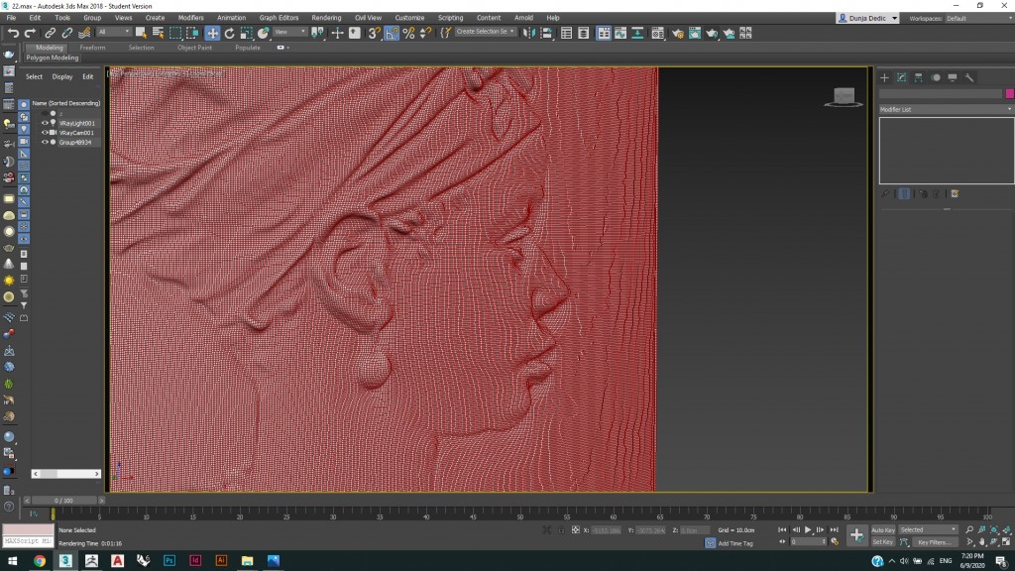Open the Material Editor icon
The height and width of the screenshot is (571, 1015).
click(x=658, y=33)
